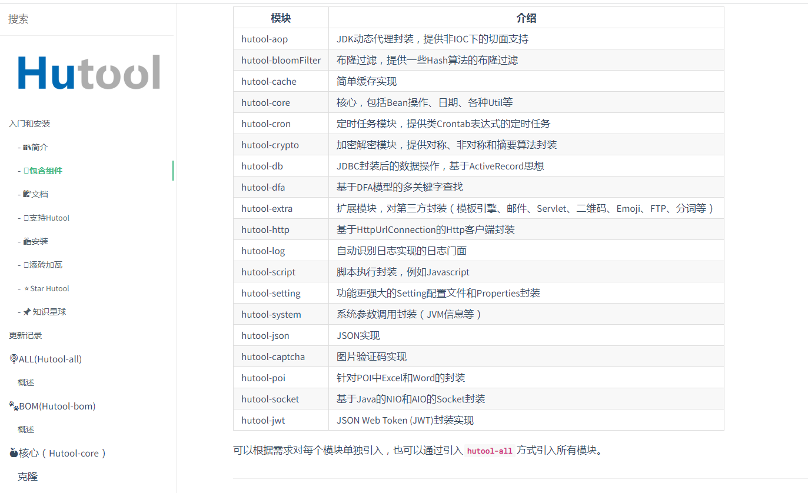Click the NIO和AIO的Socket封装 description cell
808x493 pixels.
coord(526,399)
